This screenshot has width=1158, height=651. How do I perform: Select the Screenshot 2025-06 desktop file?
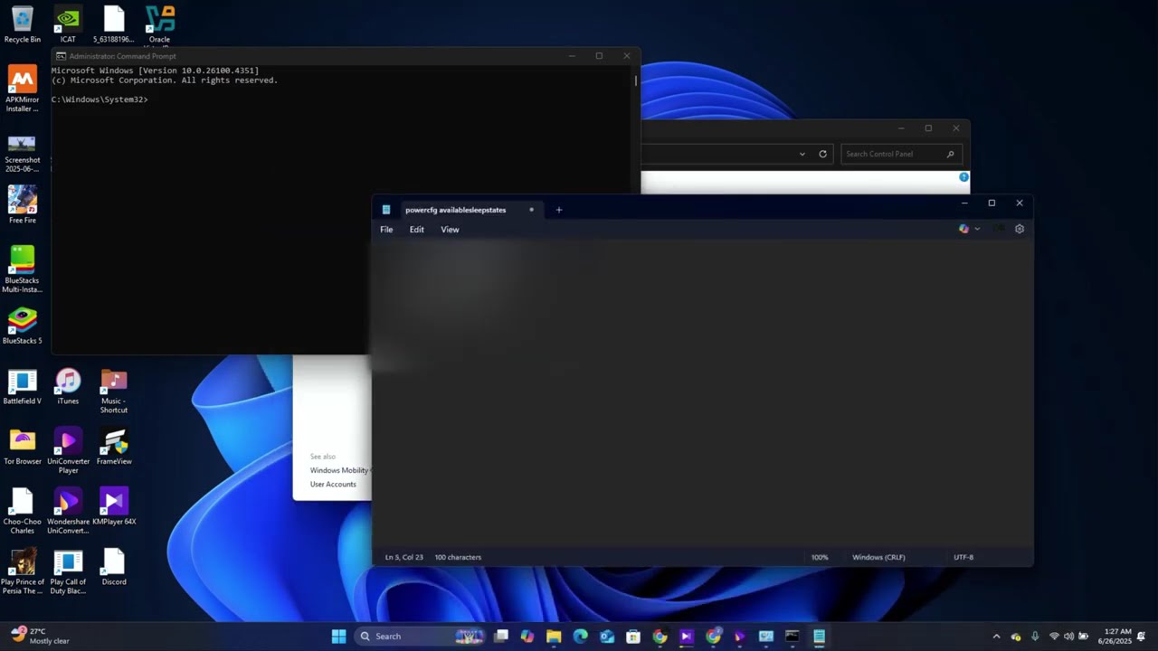point(22,151)
